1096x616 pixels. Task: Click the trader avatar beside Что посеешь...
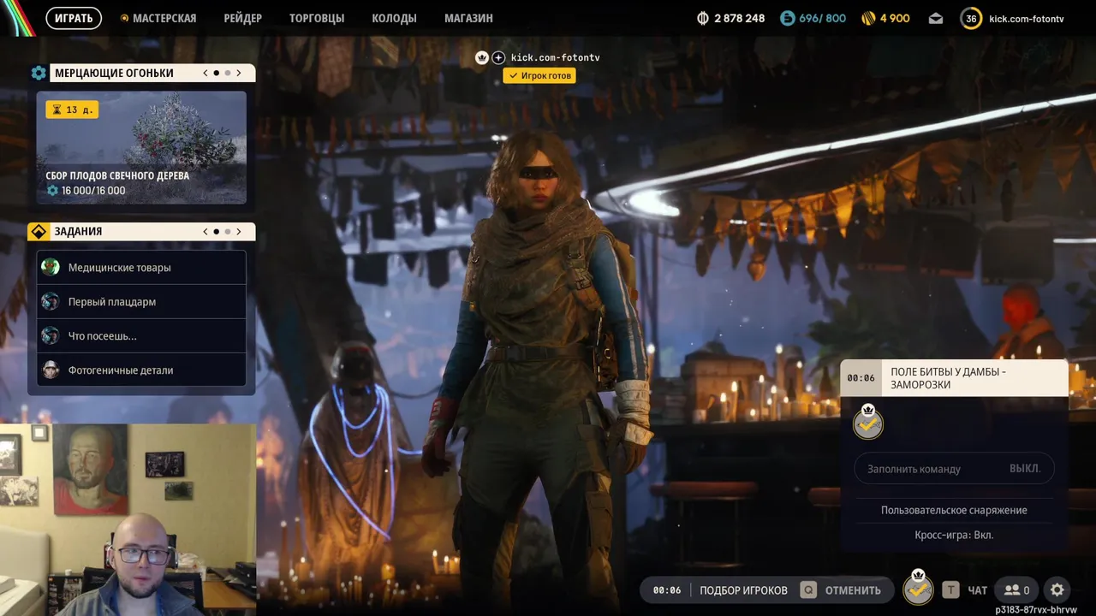(51, 335)
